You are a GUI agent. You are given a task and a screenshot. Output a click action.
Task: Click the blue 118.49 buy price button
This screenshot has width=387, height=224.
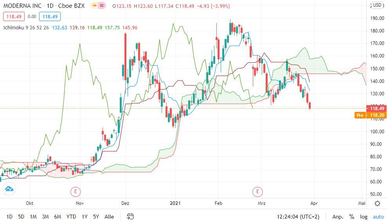coord(50,16)
